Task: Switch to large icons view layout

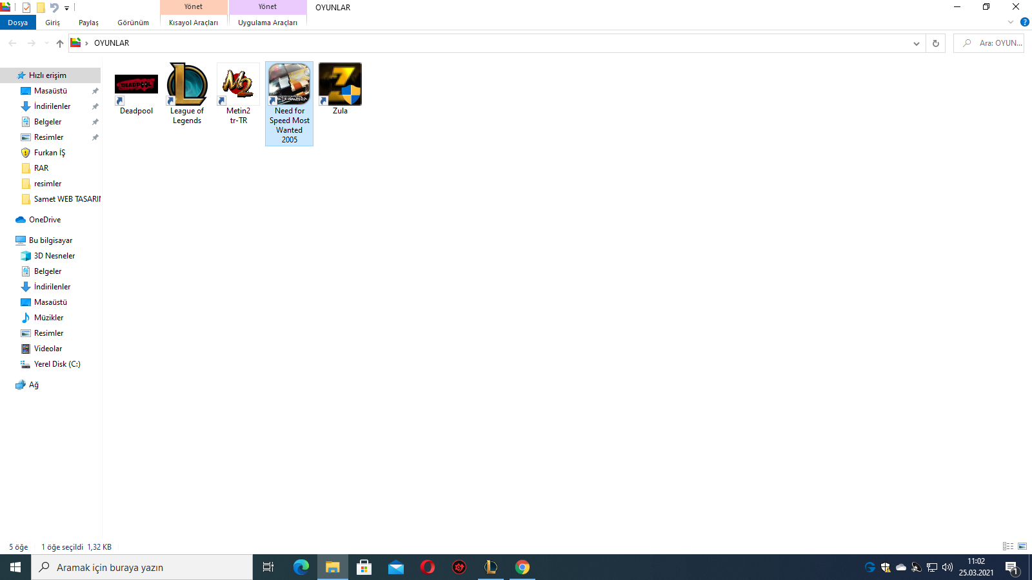Action: click(x=1022, y=546)
